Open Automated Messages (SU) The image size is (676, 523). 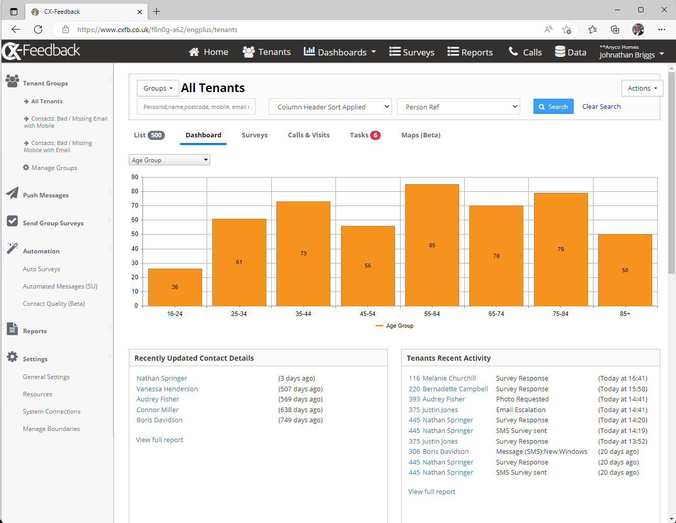(60, 286)
